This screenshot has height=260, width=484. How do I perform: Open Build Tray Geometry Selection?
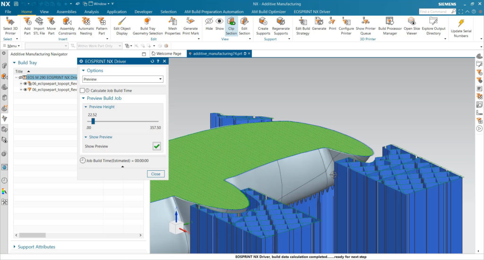pos(147,26)
